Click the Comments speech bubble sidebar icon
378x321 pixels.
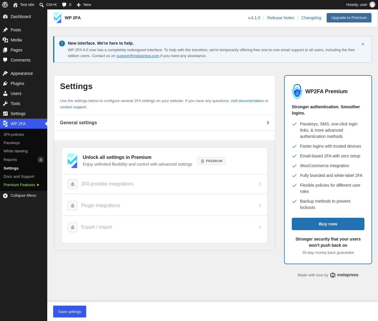click(x=5, y=60)
